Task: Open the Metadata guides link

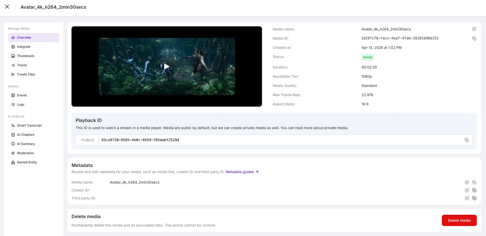Action: (x=242, y=172)
